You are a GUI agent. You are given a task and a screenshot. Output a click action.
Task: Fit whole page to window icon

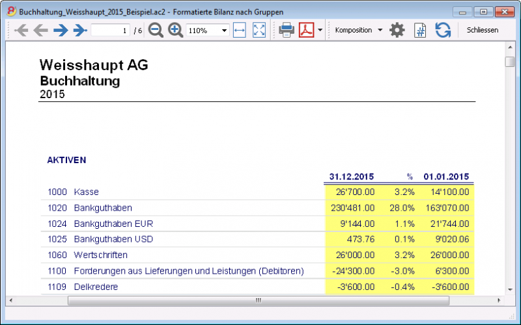(x=259, y=30)
